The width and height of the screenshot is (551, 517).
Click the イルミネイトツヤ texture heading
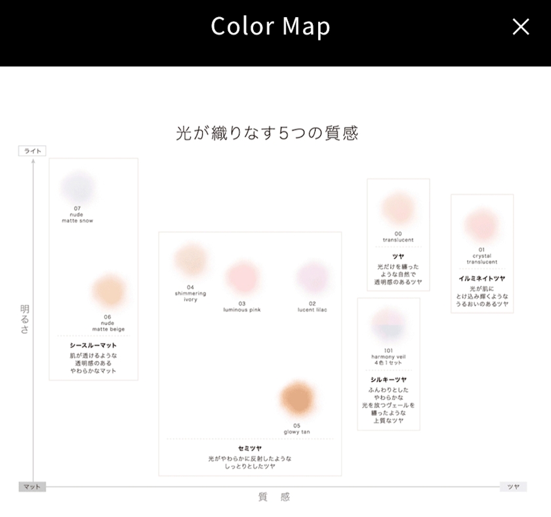(x=481, y=278)
